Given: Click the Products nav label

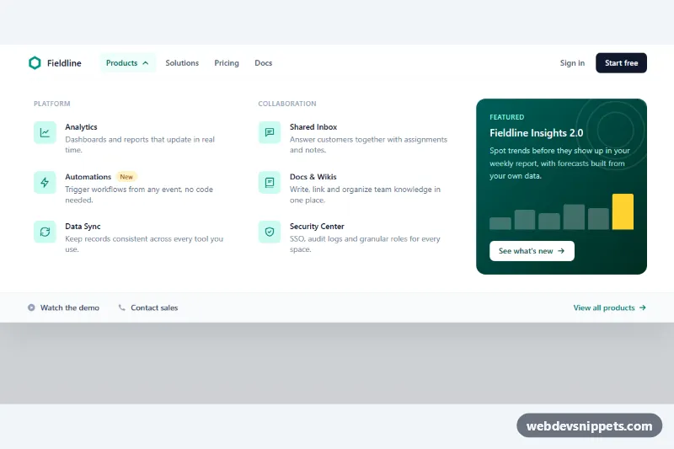Looking at the screenshot, I should tap(121, 63).
